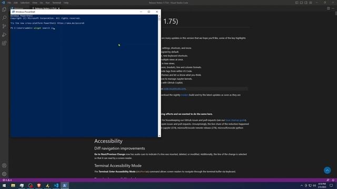
Task: Open the File menu
Action: (9, 3)
